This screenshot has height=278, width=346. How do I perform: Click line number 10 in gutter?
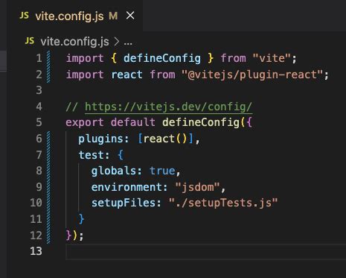36,203
